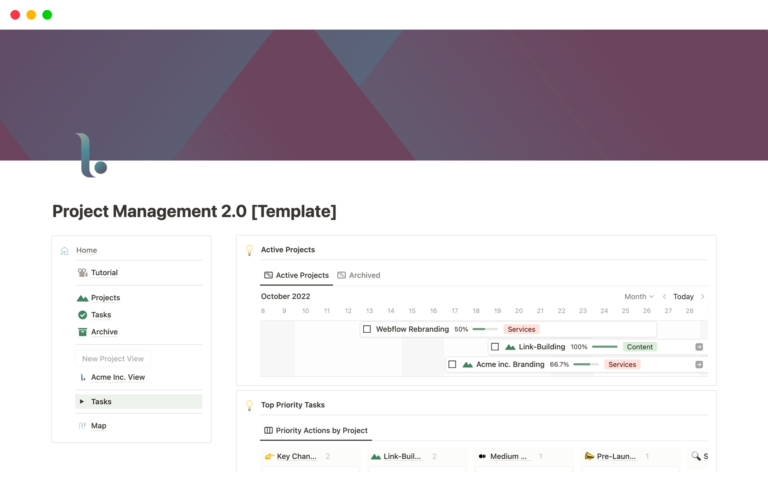Click the Active Projects lightbulb icon
768x480 pixels.
[x=249, y=250]
